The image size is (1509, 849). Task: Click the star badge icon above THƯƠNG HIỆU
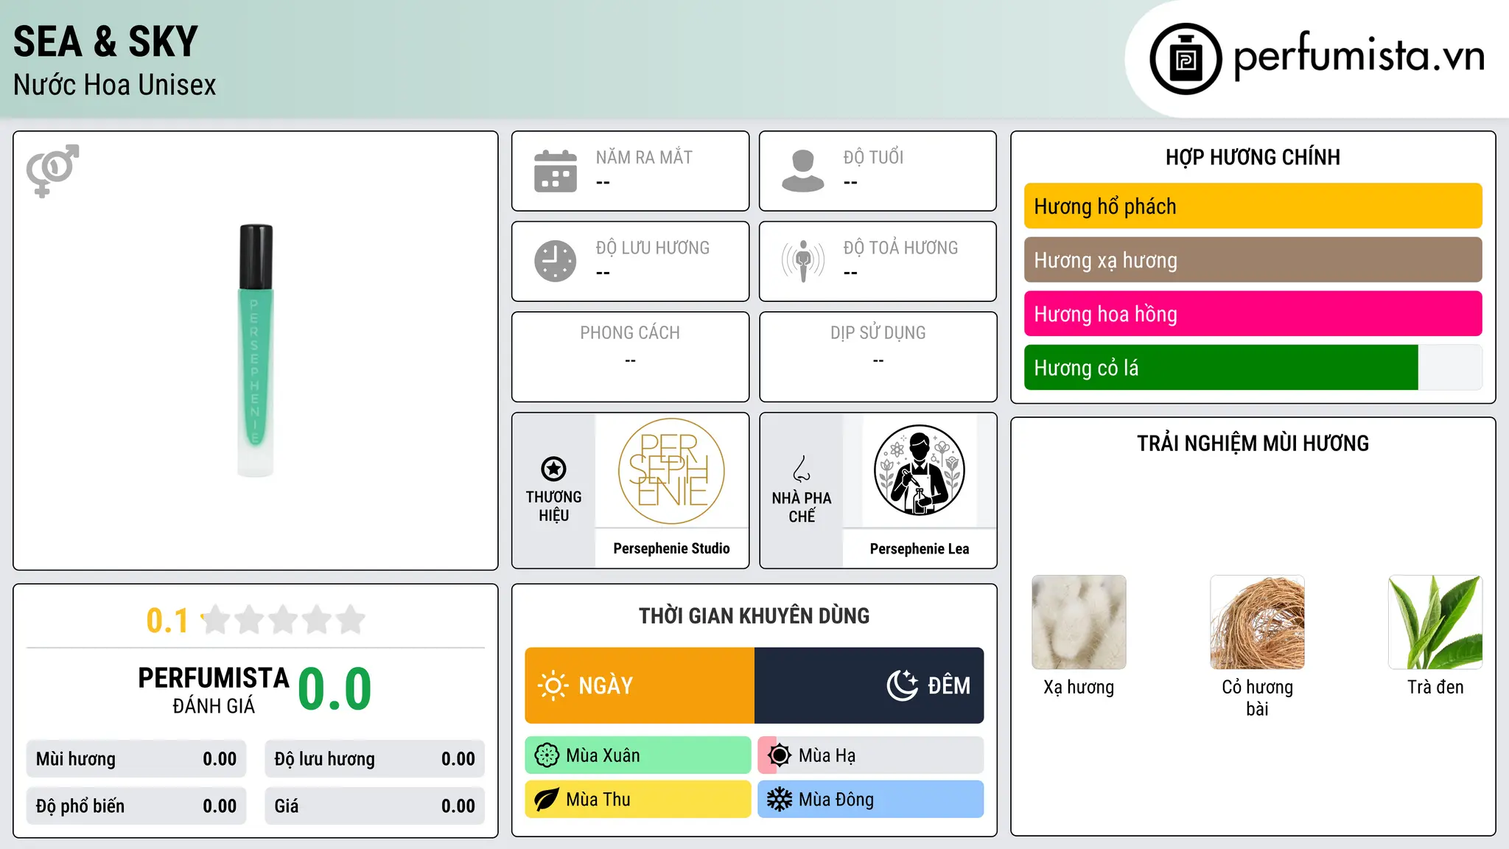[x=553, y=469]
